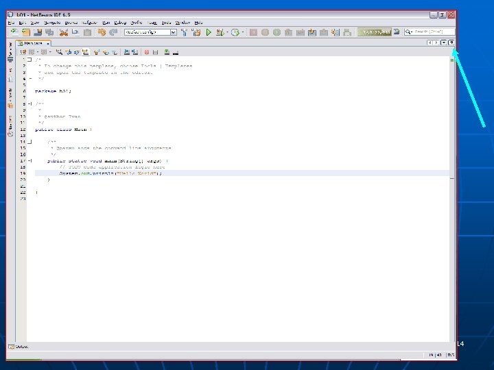This screenshot has height=370, width=494.
Task: Click the Debug Main Project icon
Action: 220,32
